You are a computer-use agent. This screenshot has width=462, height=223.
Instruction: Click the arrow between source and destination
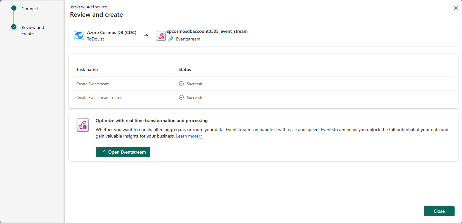point(146,36)
